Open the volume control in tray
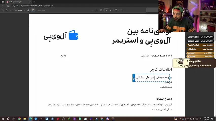Image resolution: width=216 pixels, height=121 pixels. [x=188, y=119]
